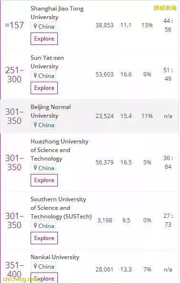Open the Shanghai Jiao Tong University link
The height and width of the screenshot is (283, 180).
pos(57,13)
